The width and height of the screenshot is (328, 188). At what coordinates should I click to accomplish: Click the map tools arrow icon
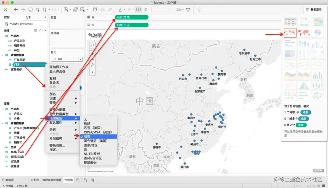click(x=92, y=72)
